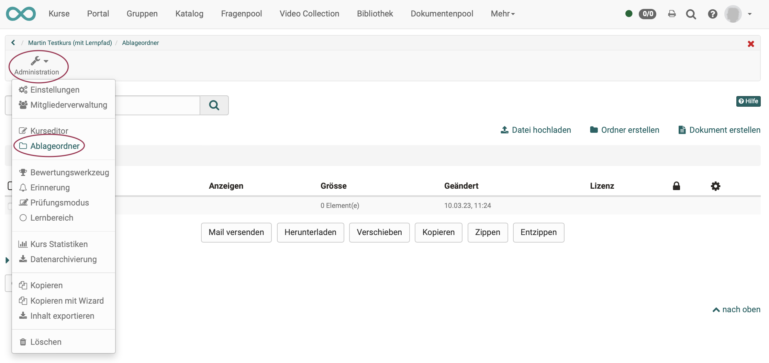Check the checkbox beside the folder row
This screenshot has width=769, height=363.
tap(11, 206)
